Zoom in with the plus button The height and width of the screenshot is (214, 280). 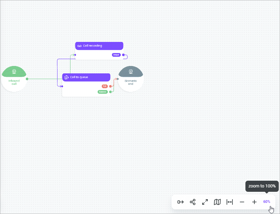[x=254, y=202]
